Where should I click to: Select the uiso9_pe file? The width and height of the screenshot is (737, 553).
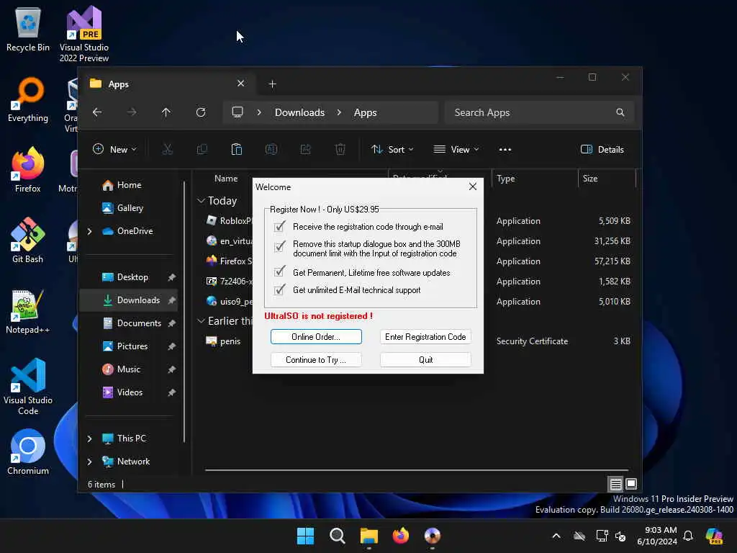click(228, 302)
